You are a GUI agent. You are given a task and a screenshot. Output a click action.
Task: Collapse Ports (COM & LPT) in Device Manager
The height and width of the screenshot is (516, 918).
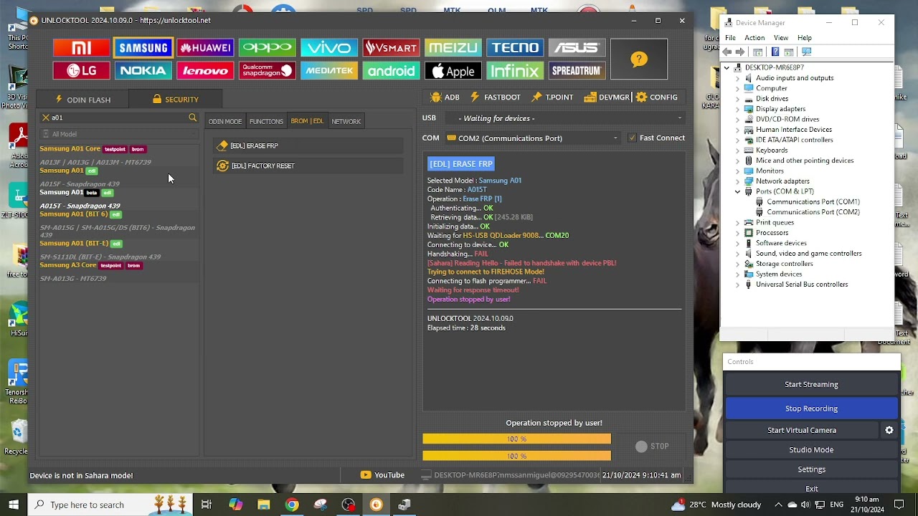[737, 191]
